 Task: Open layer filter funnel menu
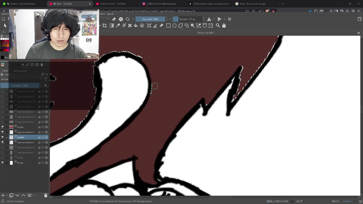(x=45, y=79)
